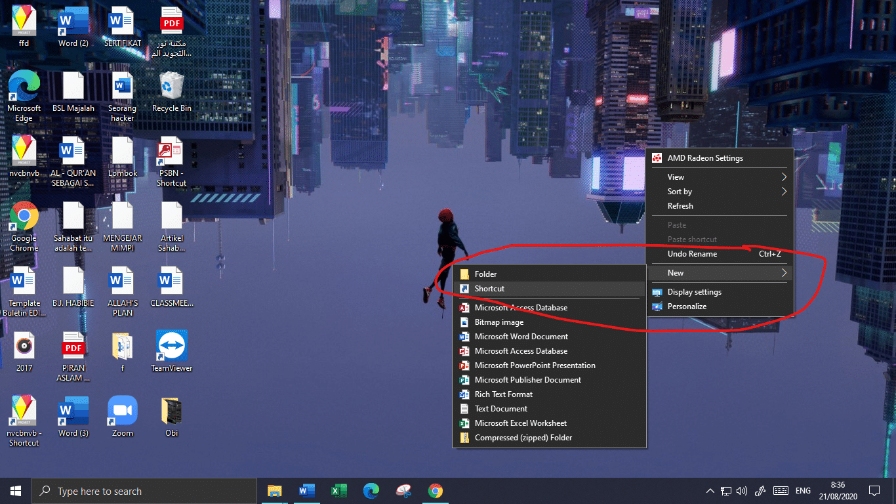Create a new Shortcut from the submenu

coord(550,289)
